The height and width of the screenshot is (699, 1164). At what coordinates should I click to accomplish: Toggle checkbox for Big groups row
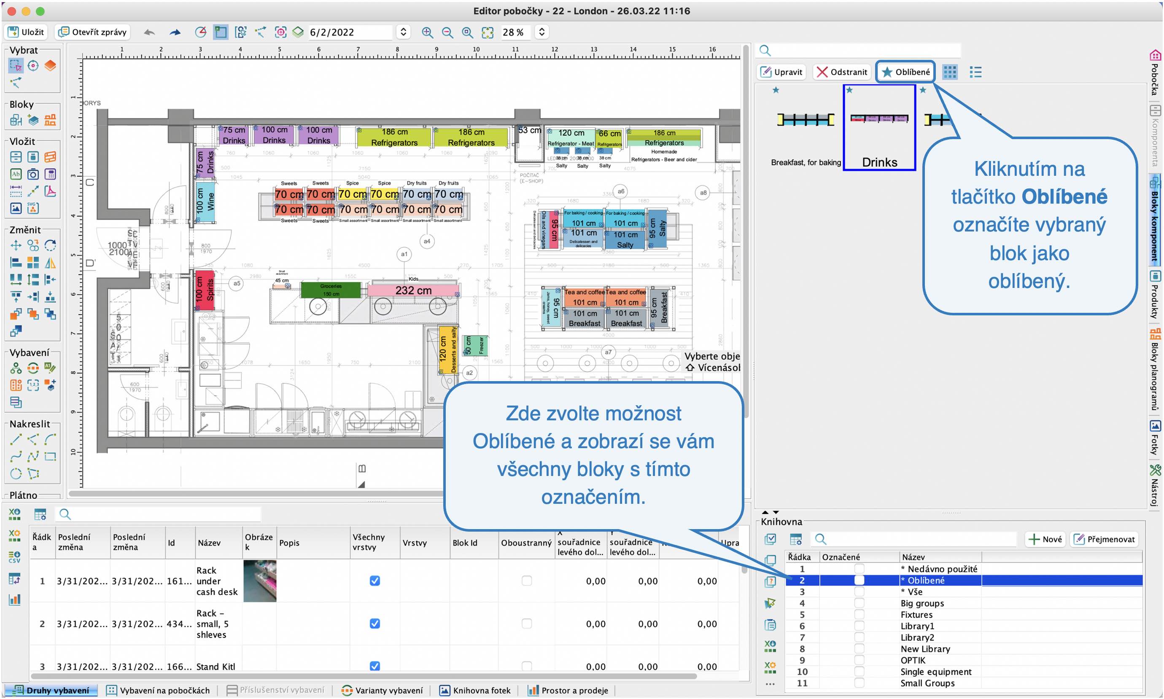point(859,603)
